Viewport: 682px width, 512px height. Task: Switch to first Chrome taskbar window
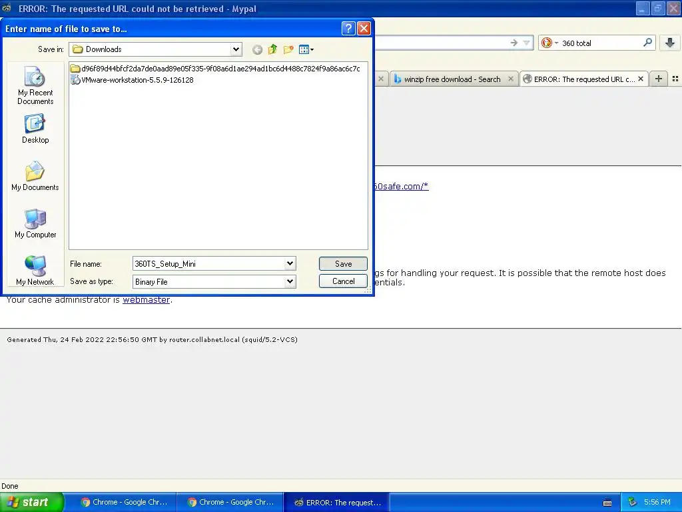tap(125, 502)
